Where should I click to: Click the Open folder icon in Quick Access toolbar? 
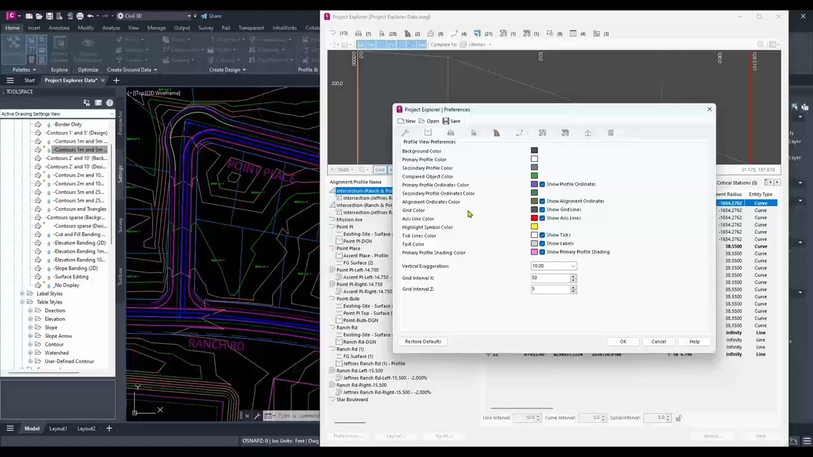click(x=39, y=16)
